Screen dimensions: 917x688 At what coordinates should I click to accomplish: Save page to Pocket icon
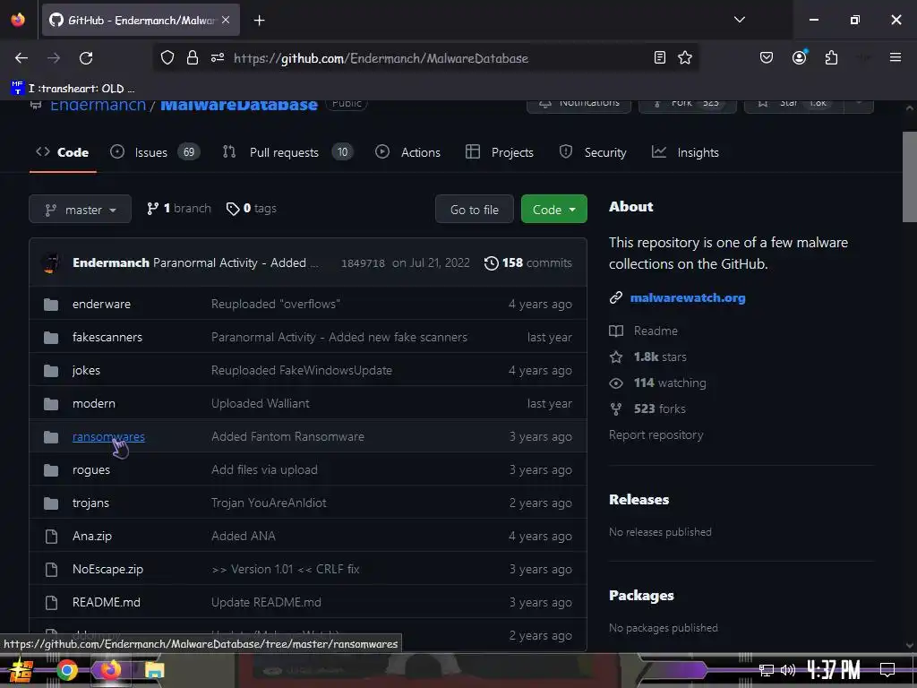pyautogui.click(x=767, y=57)
